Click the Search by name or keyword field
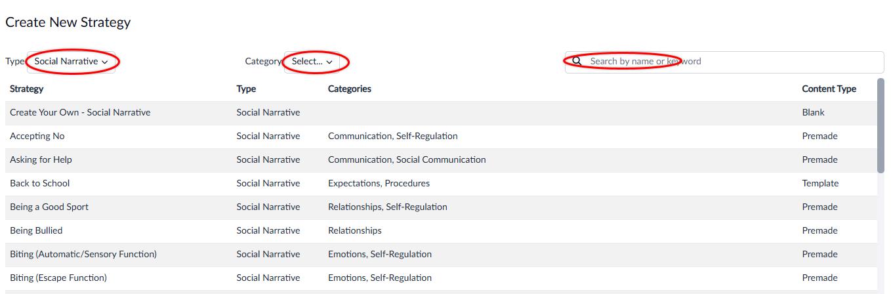891x294 pixels. 724,62
